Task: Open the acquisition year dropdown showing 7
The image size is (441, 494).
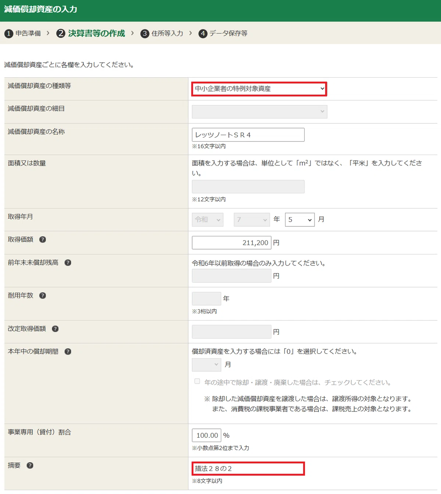Action: coord(252,220)
